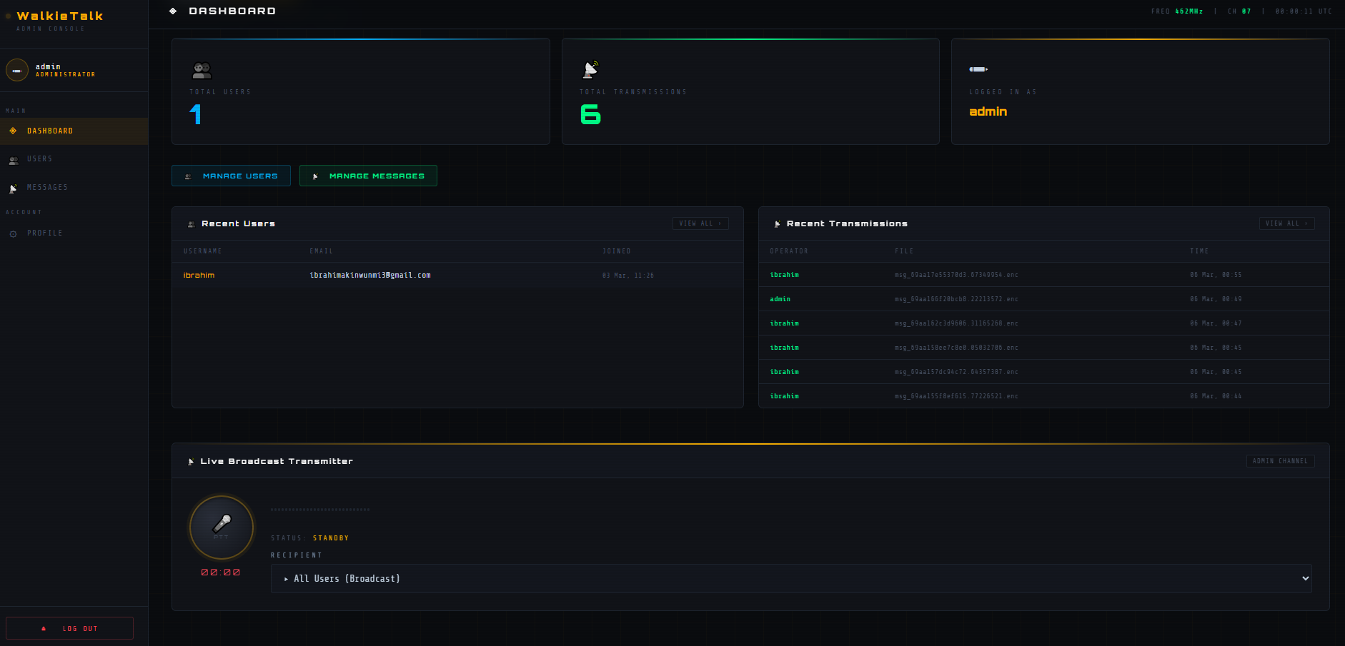Viewport: 1345px width, 646px height.
Task: Click the diamond icon beside Dashboard title
Action: (173, 11)
